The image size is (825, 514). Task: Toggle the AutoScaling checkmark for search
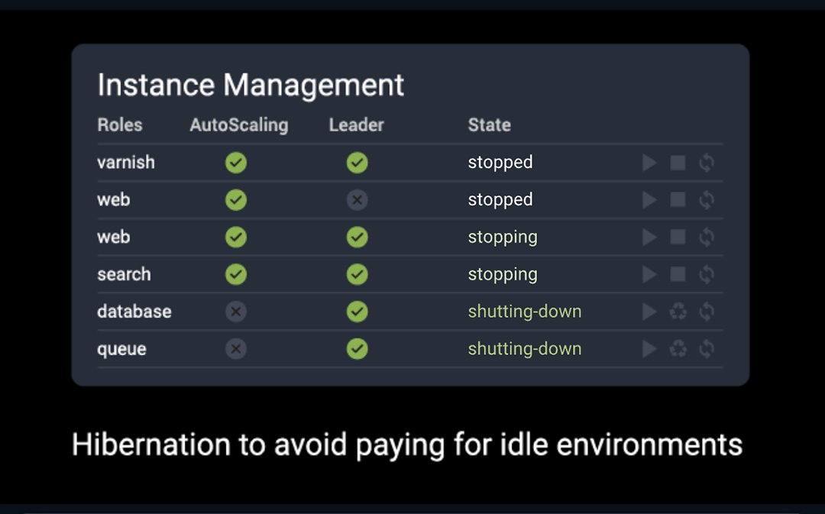(236, 275)
